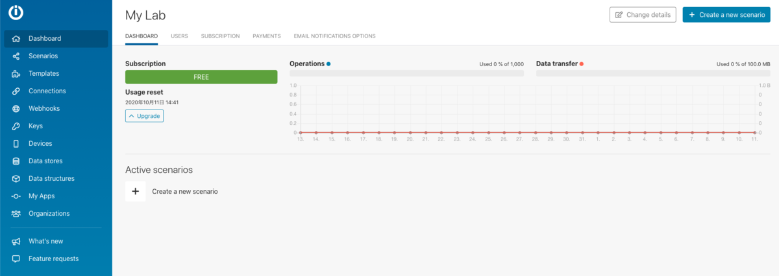Click the chart data point for day 31.
Viewport: 779px width, 276px height.
click(582, 132)
